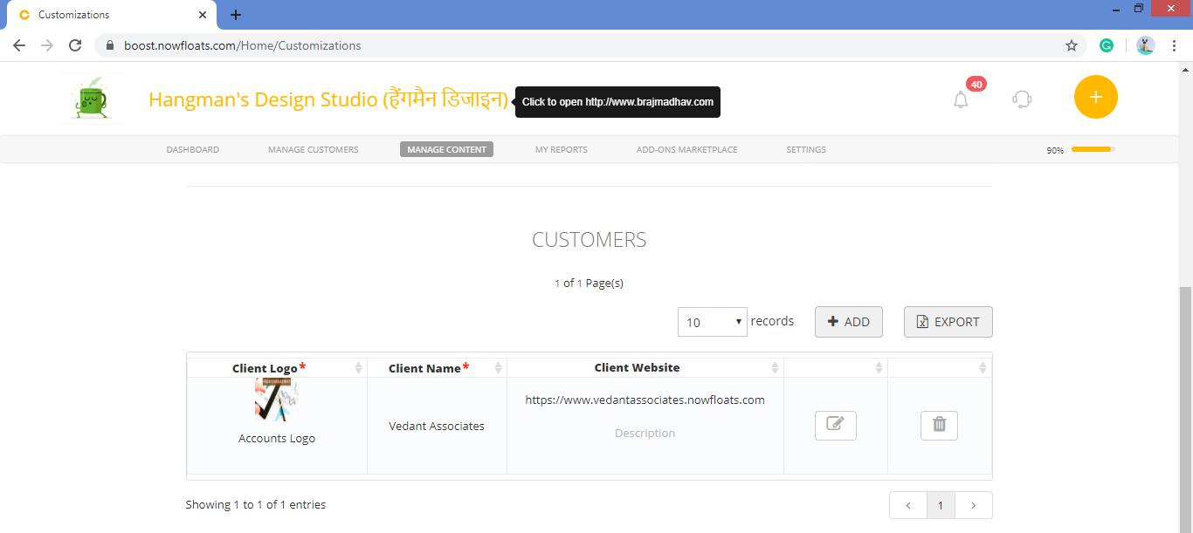Go to previous page of entries

click(908, 505)
